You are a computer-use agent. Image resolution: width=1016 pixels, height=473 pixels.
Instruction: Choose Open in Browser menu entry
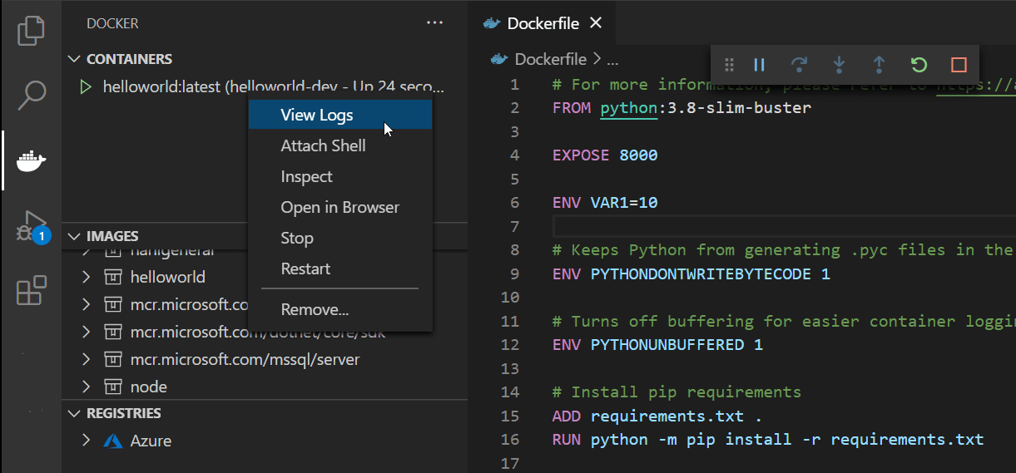(339, 207)
